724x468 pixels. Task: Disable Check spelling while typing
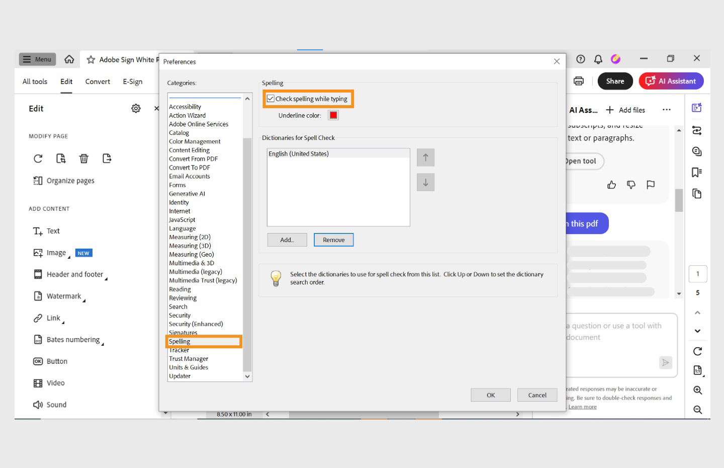click(271, 99)
